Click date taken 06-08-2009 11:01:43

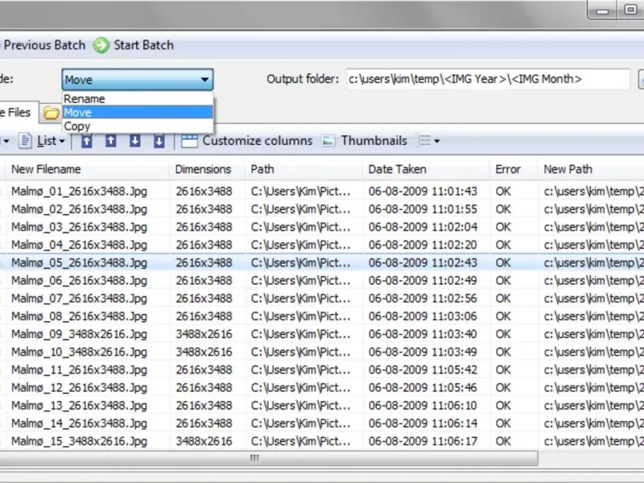[x=423, y=192]
